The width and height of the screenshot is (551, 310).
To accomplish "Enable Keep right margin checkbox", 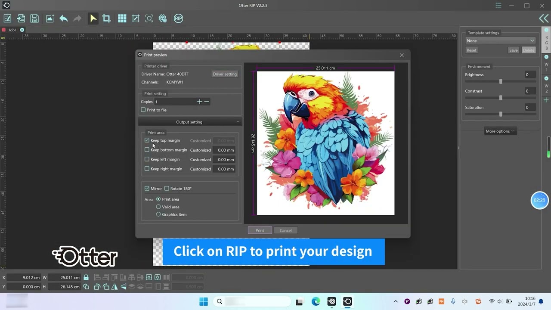I will [x=147, y=169].
